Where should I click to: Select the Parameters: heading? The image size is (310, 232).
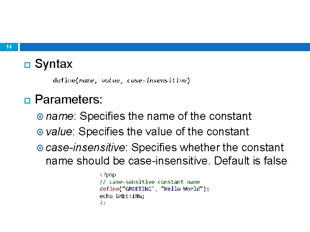click(68, 99)
